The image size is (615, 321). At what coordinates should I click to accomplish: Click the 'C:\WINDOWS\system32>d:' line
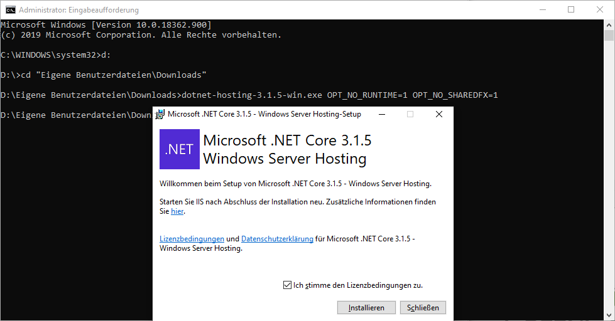[x=56, y=55]
